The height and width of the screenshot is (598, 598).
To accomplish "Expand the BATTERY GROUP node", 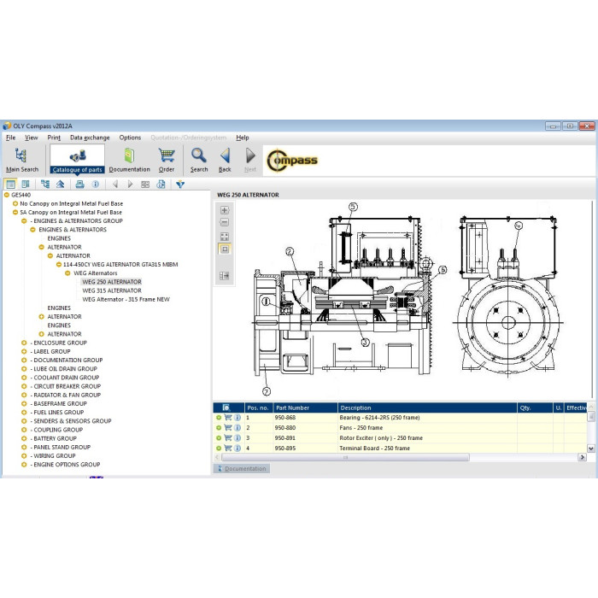I will (x=24, y=438).
